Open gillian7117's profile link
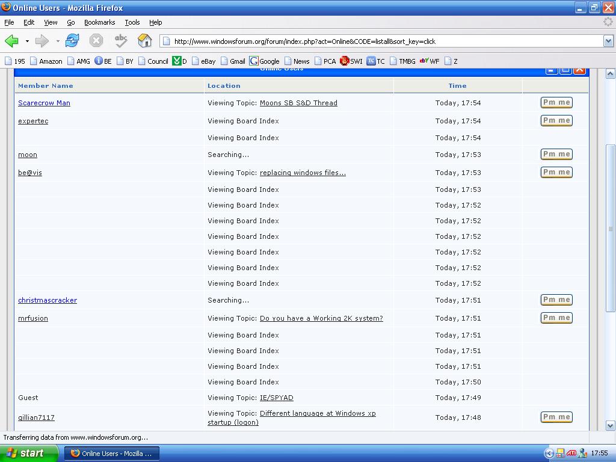 point(36,417)
